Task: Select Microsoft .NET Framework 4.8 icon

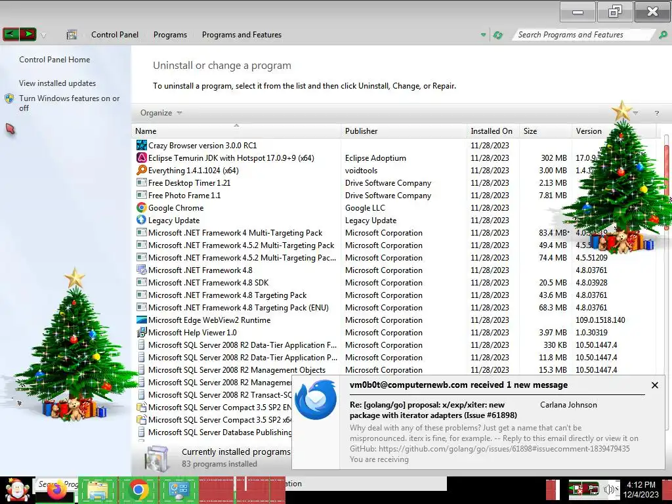Action: pyautogui.click(x=142, y=270)
